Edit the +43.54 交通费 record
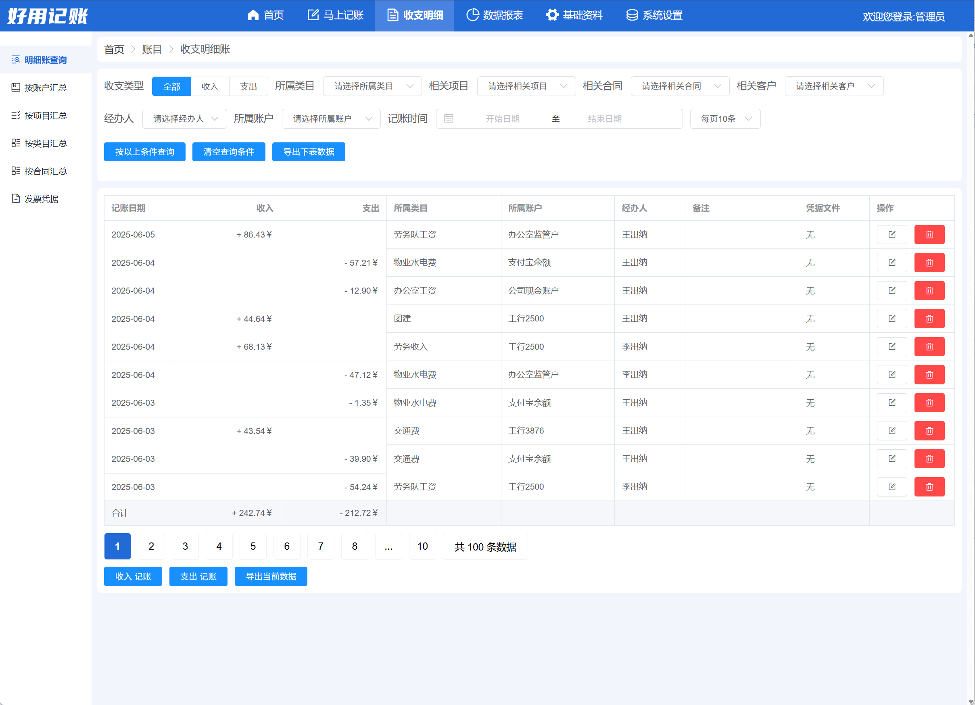The height and width of the screenshot is (705, 975). [x=891, y=431]
